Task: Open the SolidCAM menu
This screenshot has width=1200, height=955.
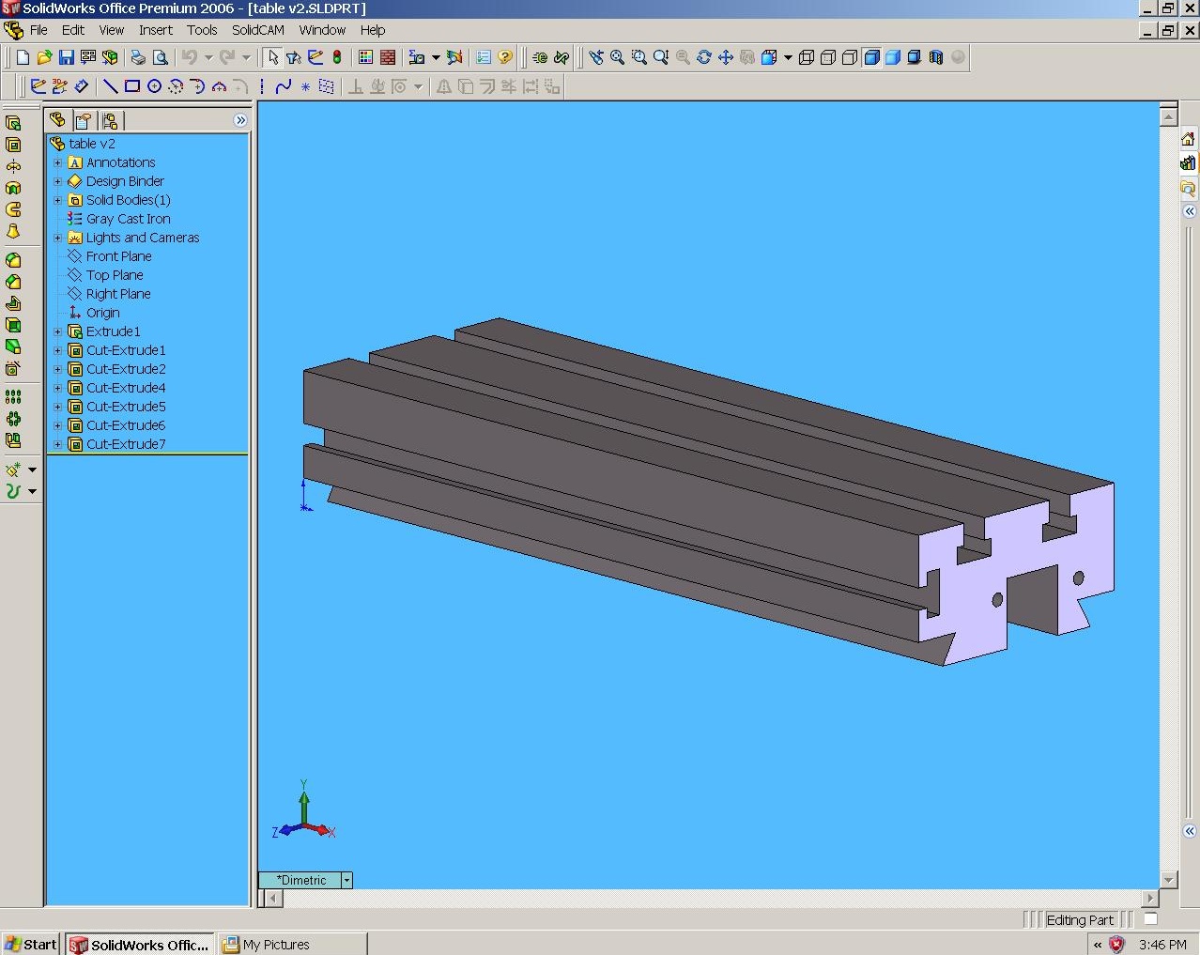Action: [257, 30]
